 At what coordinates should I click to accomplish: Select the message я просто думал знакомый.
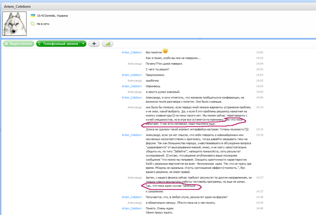coord(163,92)
